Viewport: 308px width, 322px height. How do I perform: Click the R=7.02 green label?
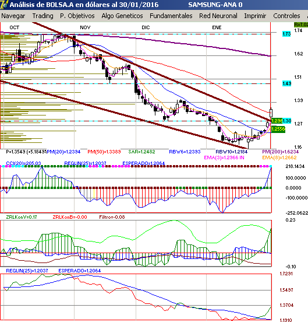pos(301,24)
